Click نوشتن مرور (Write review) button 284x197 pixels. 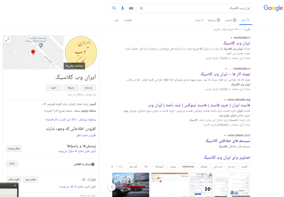(30, 180)
